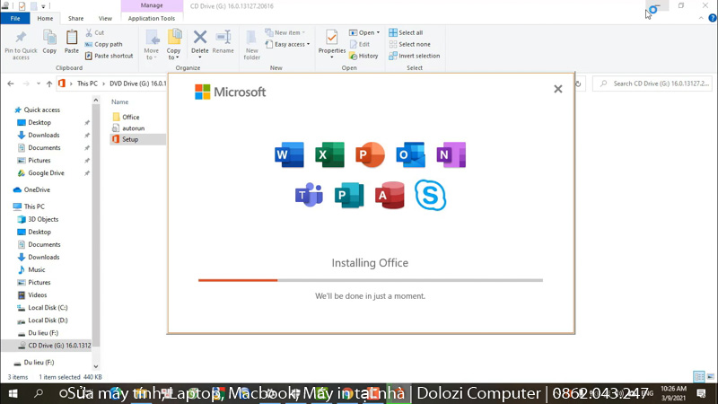This screenshot has height=404, width=718.
Task: Click the Installing Office progress bar
Action: tap(370, 280)
